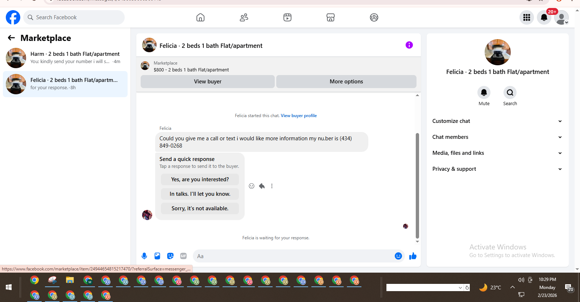Open the Groups icon in top navigation
This screenshot has width=580, height=302.
pos(374,17)
